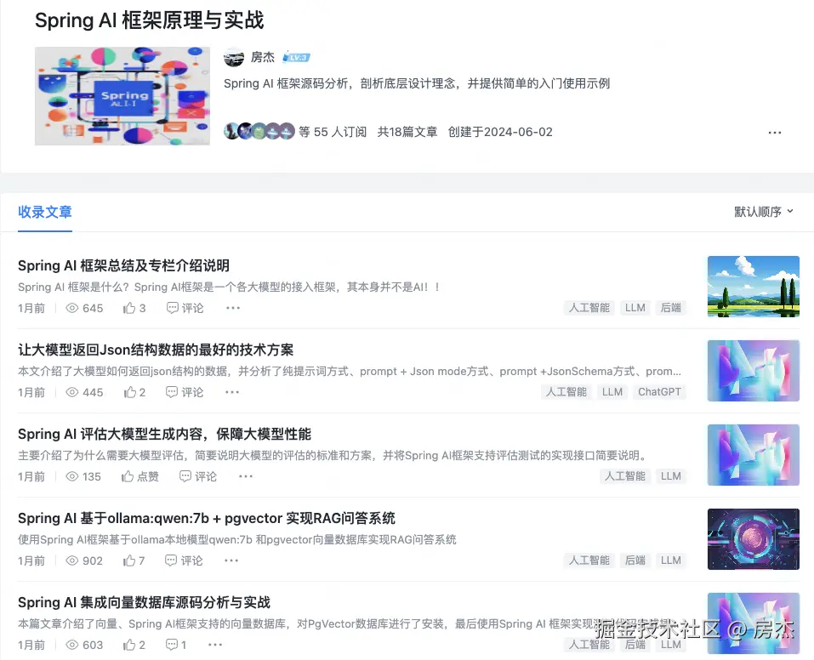This screenshot has height=660, width=814.
Task: Click 人工智能 tag on Json结构数据 article
Action: click(566, 391)
